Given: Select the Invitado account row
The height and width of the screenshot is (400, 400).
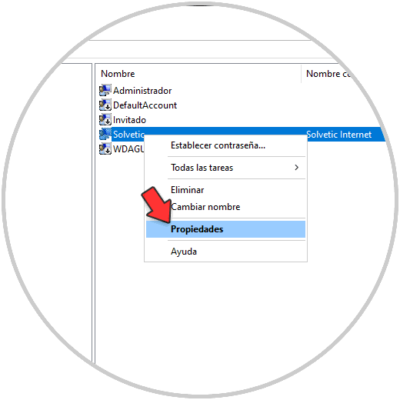Looking at the screenshot, I should coord(129,120).
